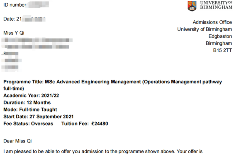Click the UNIVERSITY OF BIRMINGHAM wordmark
246x154 pixels.
pos(216,5)
